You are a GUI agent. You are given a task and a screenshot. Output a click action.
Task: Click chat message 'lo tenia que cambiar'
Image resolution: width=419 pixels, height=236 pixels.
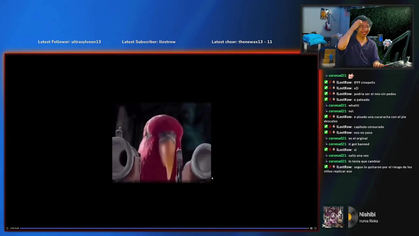(364, 161)
